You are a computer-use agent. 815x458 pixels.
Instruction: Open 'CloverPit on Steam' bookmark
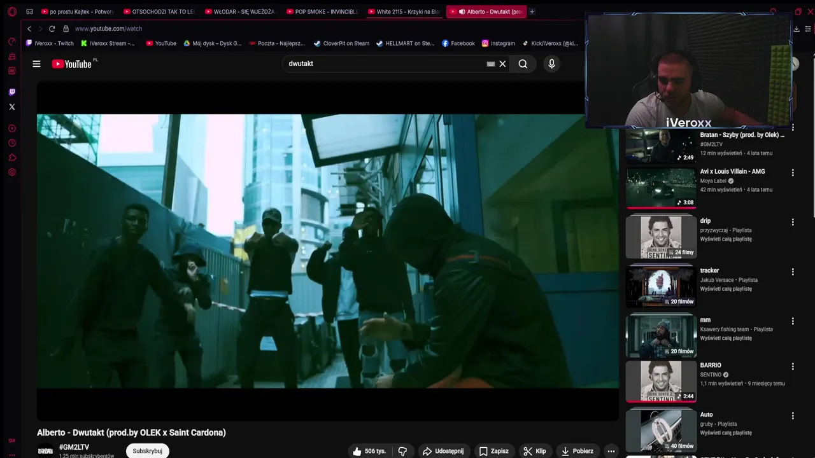(341, 43)
